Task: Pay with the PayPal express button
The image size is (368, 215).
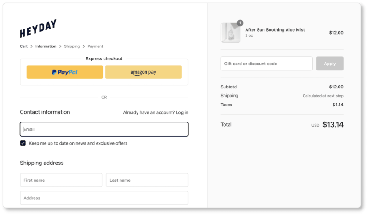Action: [64, 72]
